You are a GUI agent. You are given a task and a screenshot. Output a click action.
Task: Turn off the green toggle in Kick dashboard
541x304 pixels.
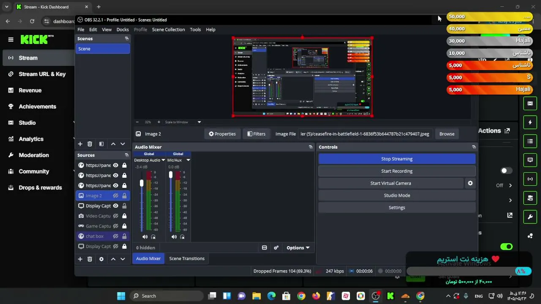(506, 247)
